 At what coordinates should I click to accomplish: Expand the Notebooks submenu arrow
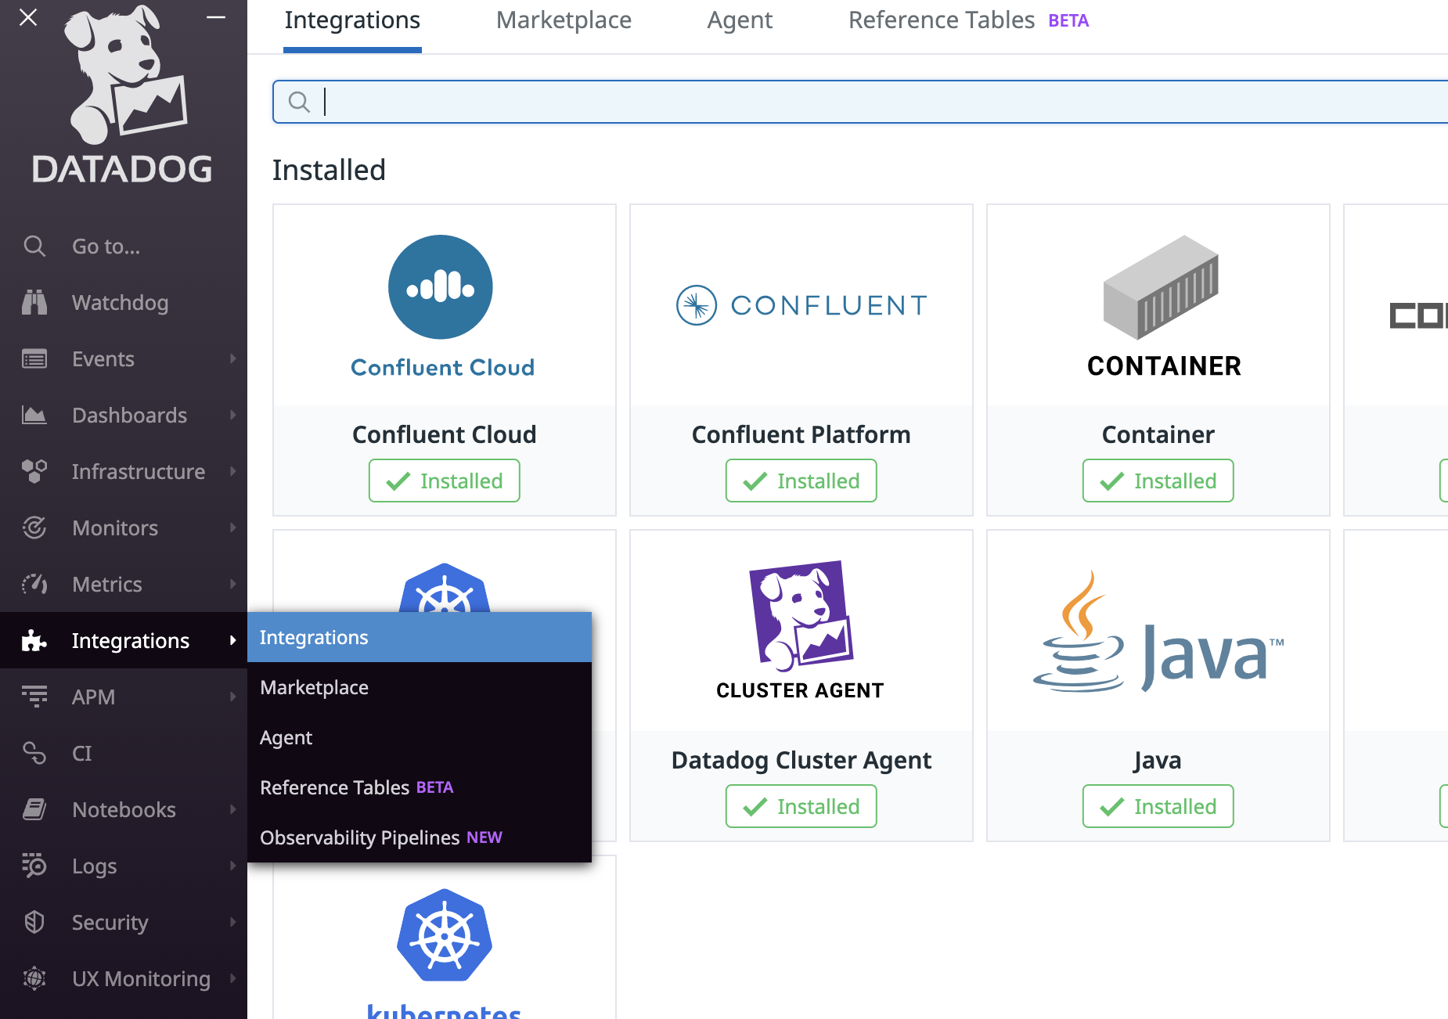(232, 809)
